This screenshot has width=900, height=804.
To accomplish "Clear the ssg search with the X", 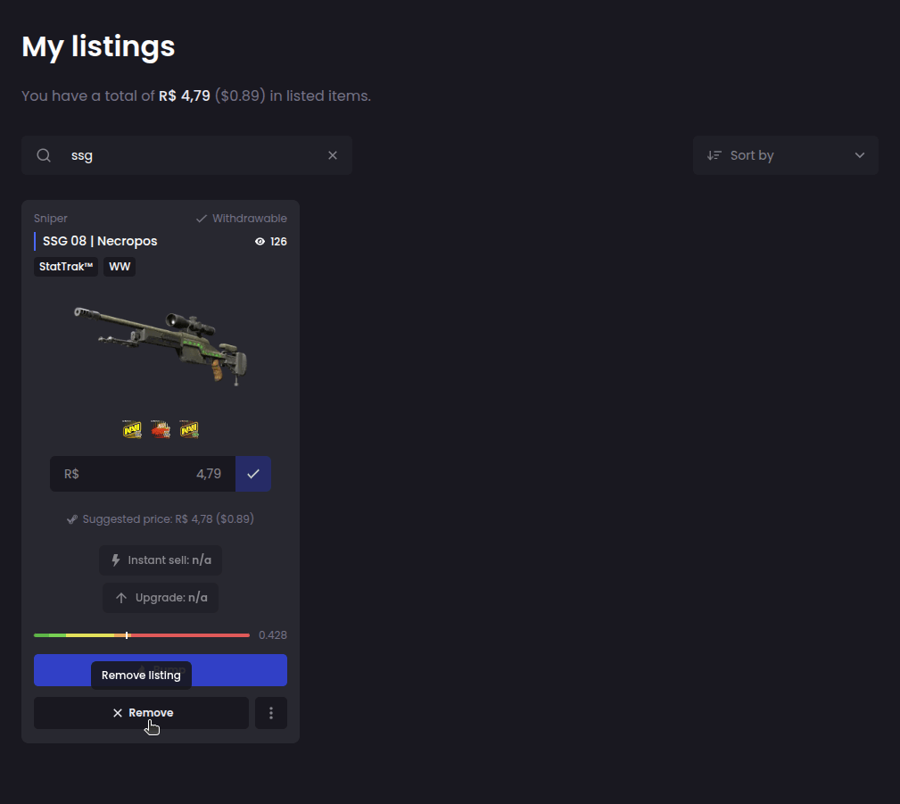I will (332, 154).
